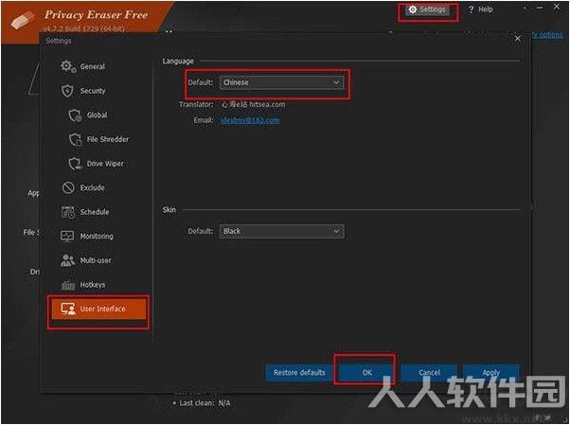The height and width of the screenshot is (425, 570).
Task: Click the Hotkeys keyboard icon
Action: [x=68, y=285]
